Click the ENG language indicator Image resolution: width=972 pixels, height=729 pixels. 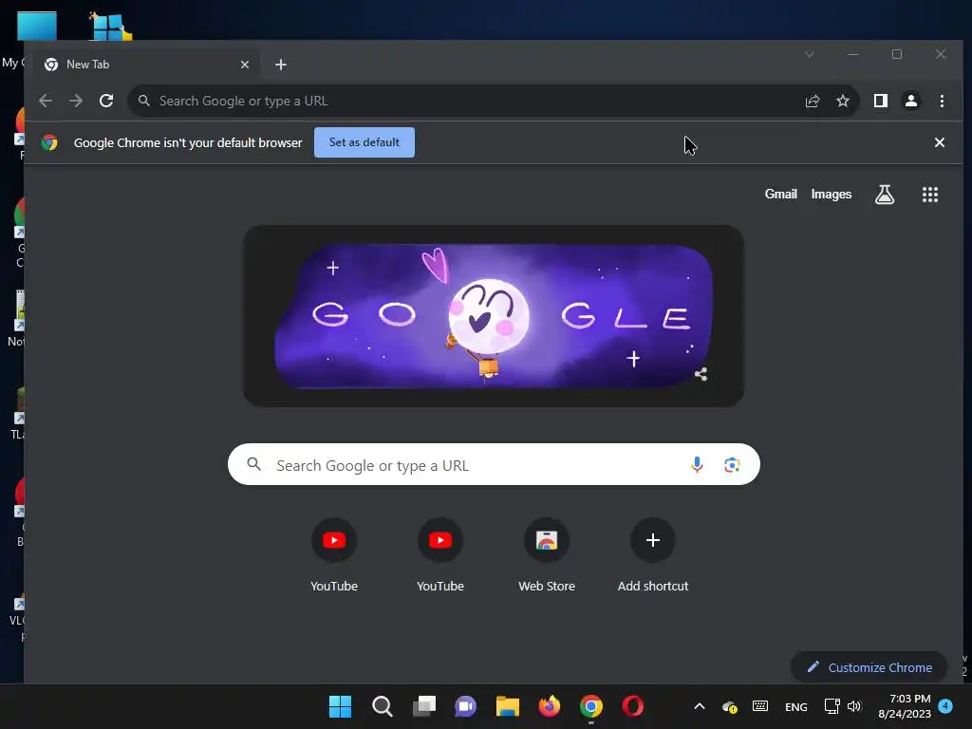tap(796, 706)
